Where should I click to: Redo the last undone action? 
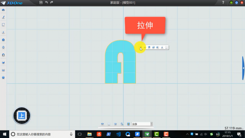coord(52,2)
